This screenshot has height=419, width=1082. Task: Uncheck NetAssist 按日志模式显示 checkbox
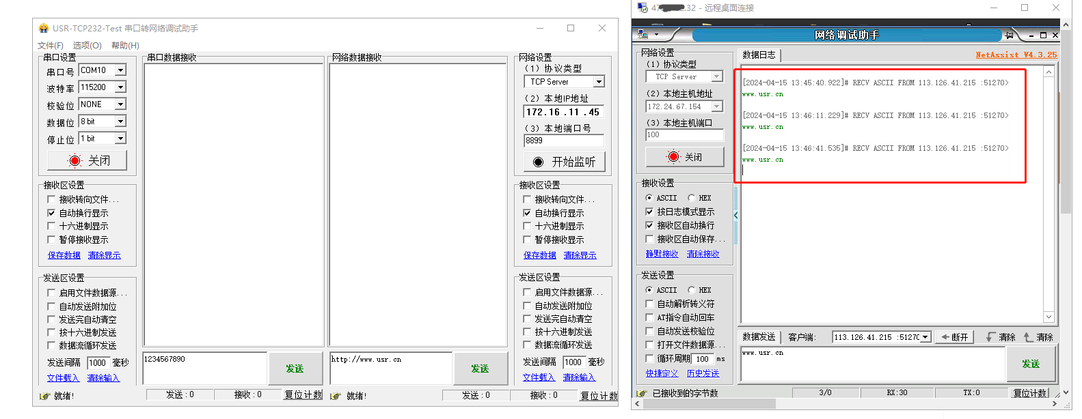tap(649, 212)
